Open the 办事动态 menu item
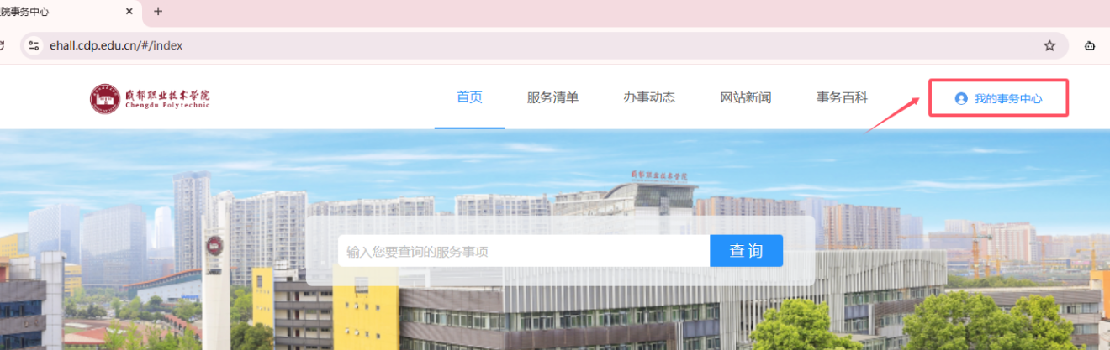 [x=649, y=97]
